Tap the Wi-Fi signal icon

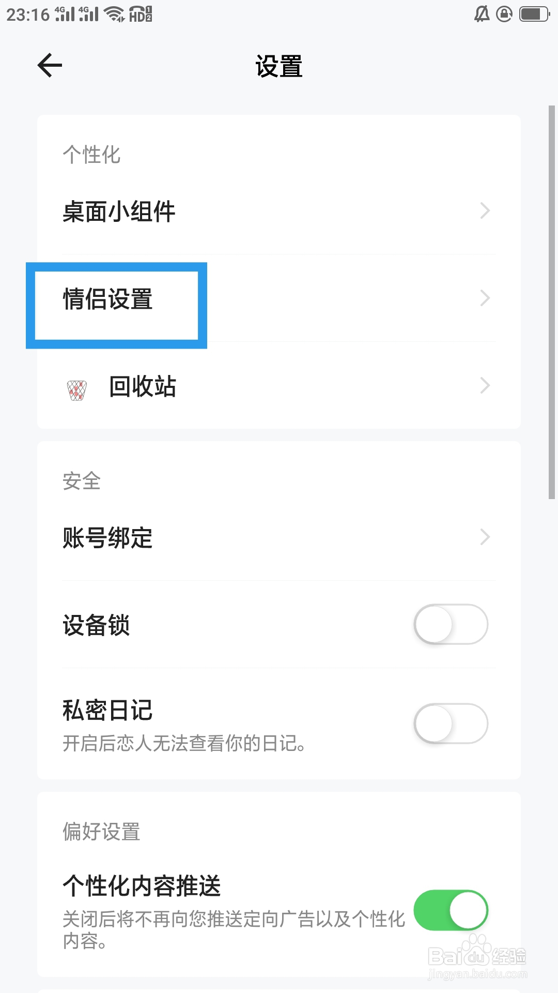pos(114,14)
